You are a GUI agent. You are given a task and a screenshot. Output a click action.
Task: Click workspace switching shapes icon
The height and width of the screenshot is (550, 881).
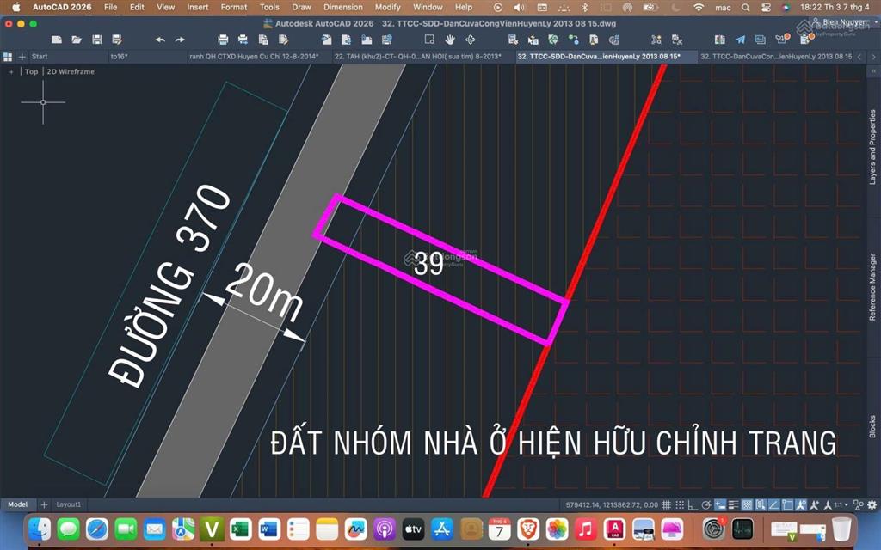(858, 504)
